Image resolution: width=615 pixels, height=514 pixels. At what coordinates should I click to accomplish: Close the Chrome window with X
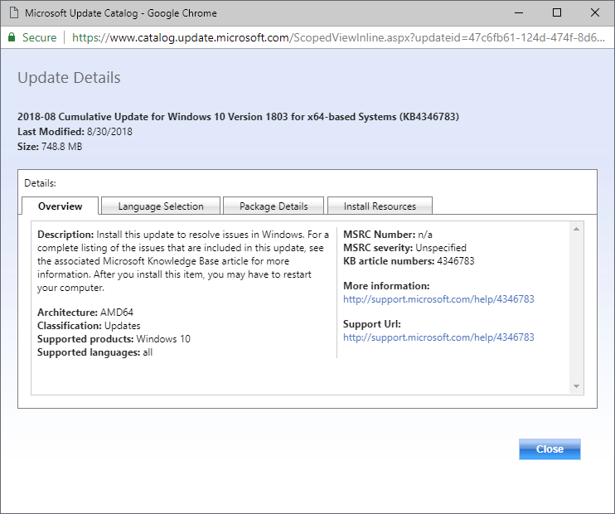(x=594, y=13)
